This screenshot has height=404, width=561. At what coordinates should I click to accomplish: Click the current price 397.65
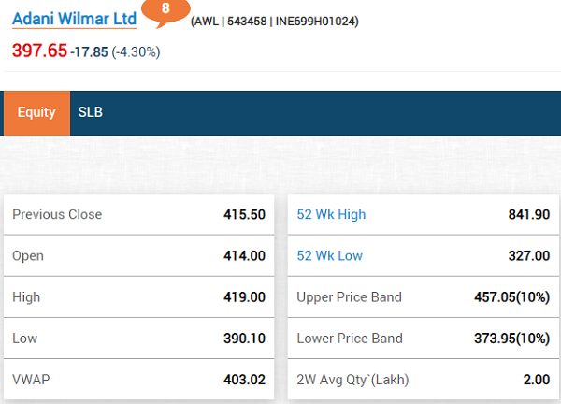(x=39, y=50)
